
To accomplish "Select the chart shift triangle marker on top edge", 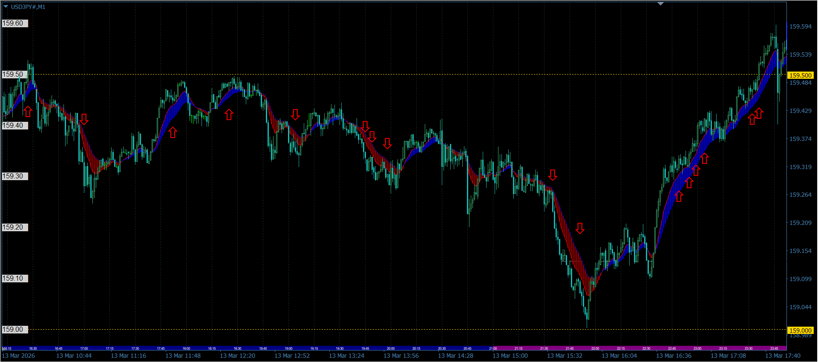I will (660, 3).
